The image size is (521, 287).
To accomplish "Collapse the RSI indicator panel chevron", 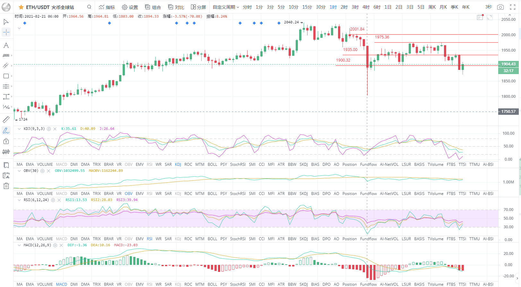I will pyautogui.click(x=19, y=200).
